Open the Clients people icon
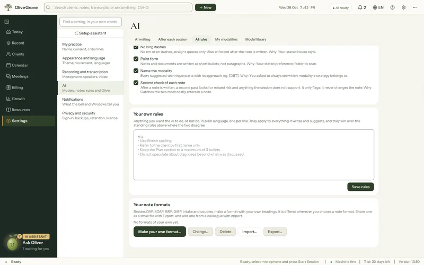Viewport: 424px width, 265px height. point(8,54)
